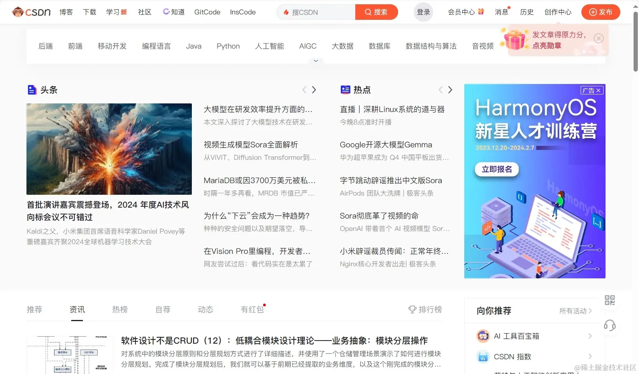Switch to the 有红包 feed tab
Viewport: 639px width, 374px height.
pyautogui.click(x=253, y=309)
